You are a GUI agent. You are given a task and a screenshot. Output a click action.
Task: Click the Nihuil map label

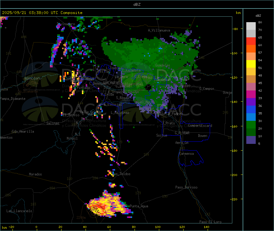(x=72, y=138)
